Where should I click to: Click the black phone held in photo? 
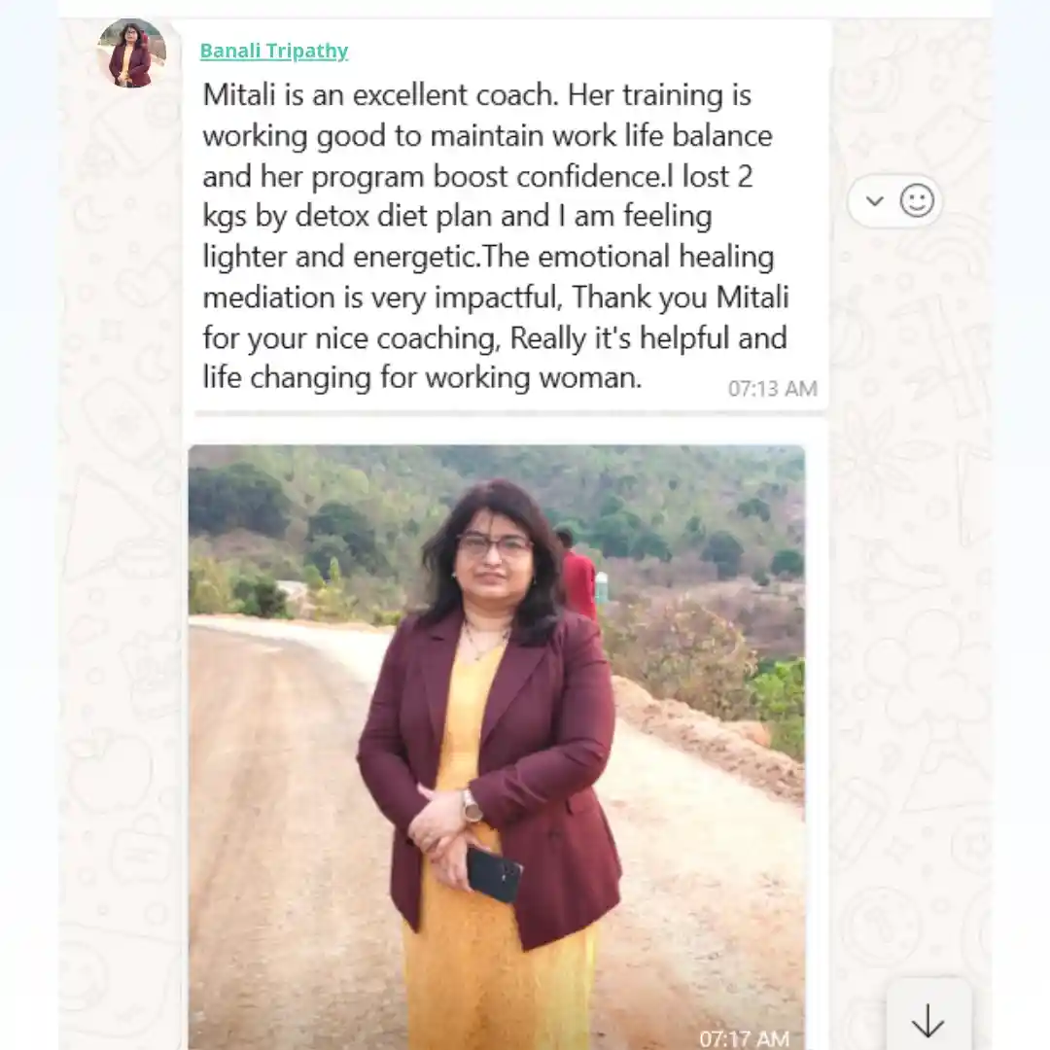tap(494, 873)
